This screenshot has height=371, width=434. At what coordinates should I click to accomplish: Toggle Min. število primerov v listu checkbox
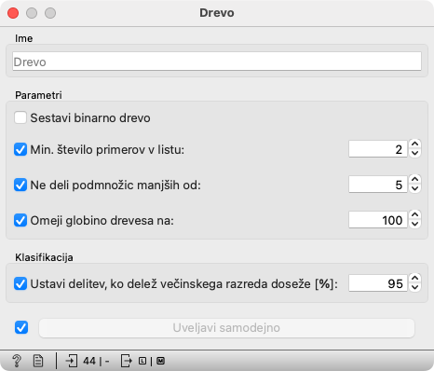tap(20, 149)
